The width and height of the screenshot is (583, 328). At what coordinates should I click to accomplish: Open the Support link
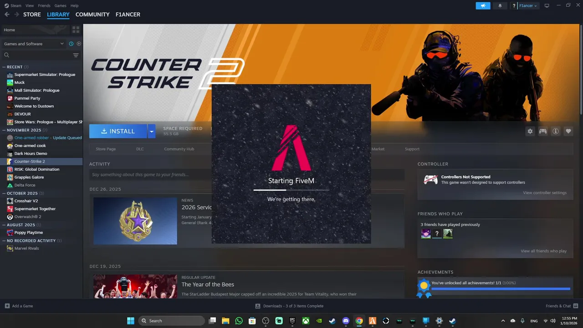click(412, 149)
